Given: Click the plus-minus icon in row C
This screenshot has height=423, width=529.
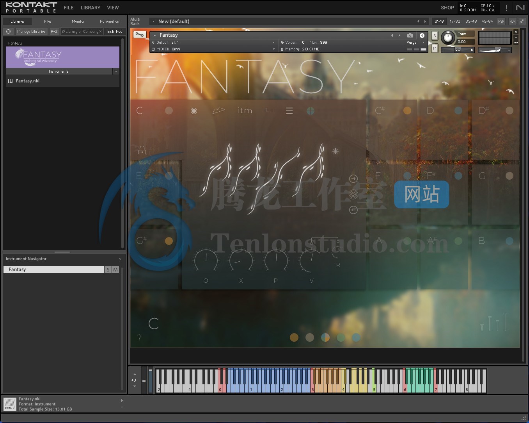Looking at the screenshot, I should pyautogui.click(x=268, y=110).
